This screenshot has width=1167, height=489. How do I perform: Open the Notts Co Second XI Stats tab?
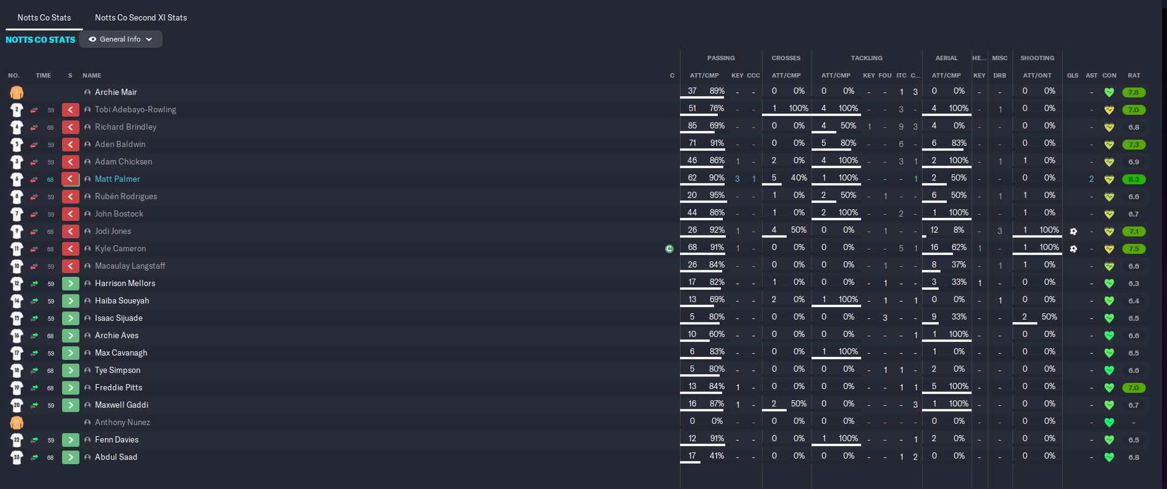click(x=141, y=17)
